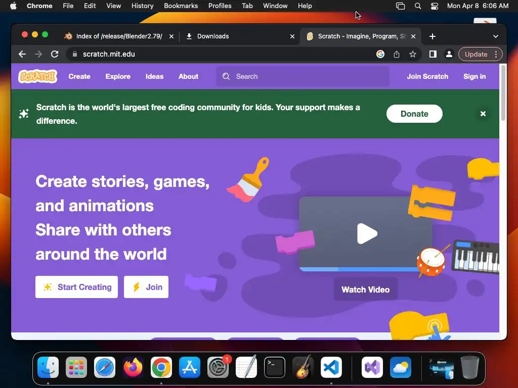Click the Chrome back arrow
Image resolution: width=518 pixels, height=388 pixels.
[22, 54]
